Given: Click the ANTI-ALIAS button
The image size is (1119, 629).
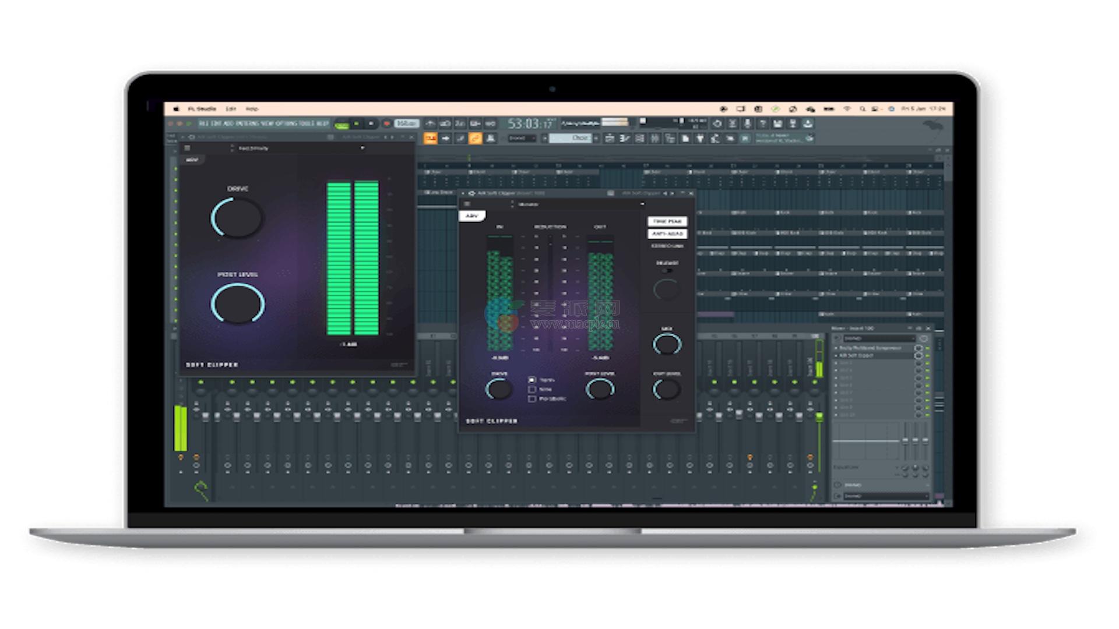Looking at the screenshot, I should coord(667,234).
